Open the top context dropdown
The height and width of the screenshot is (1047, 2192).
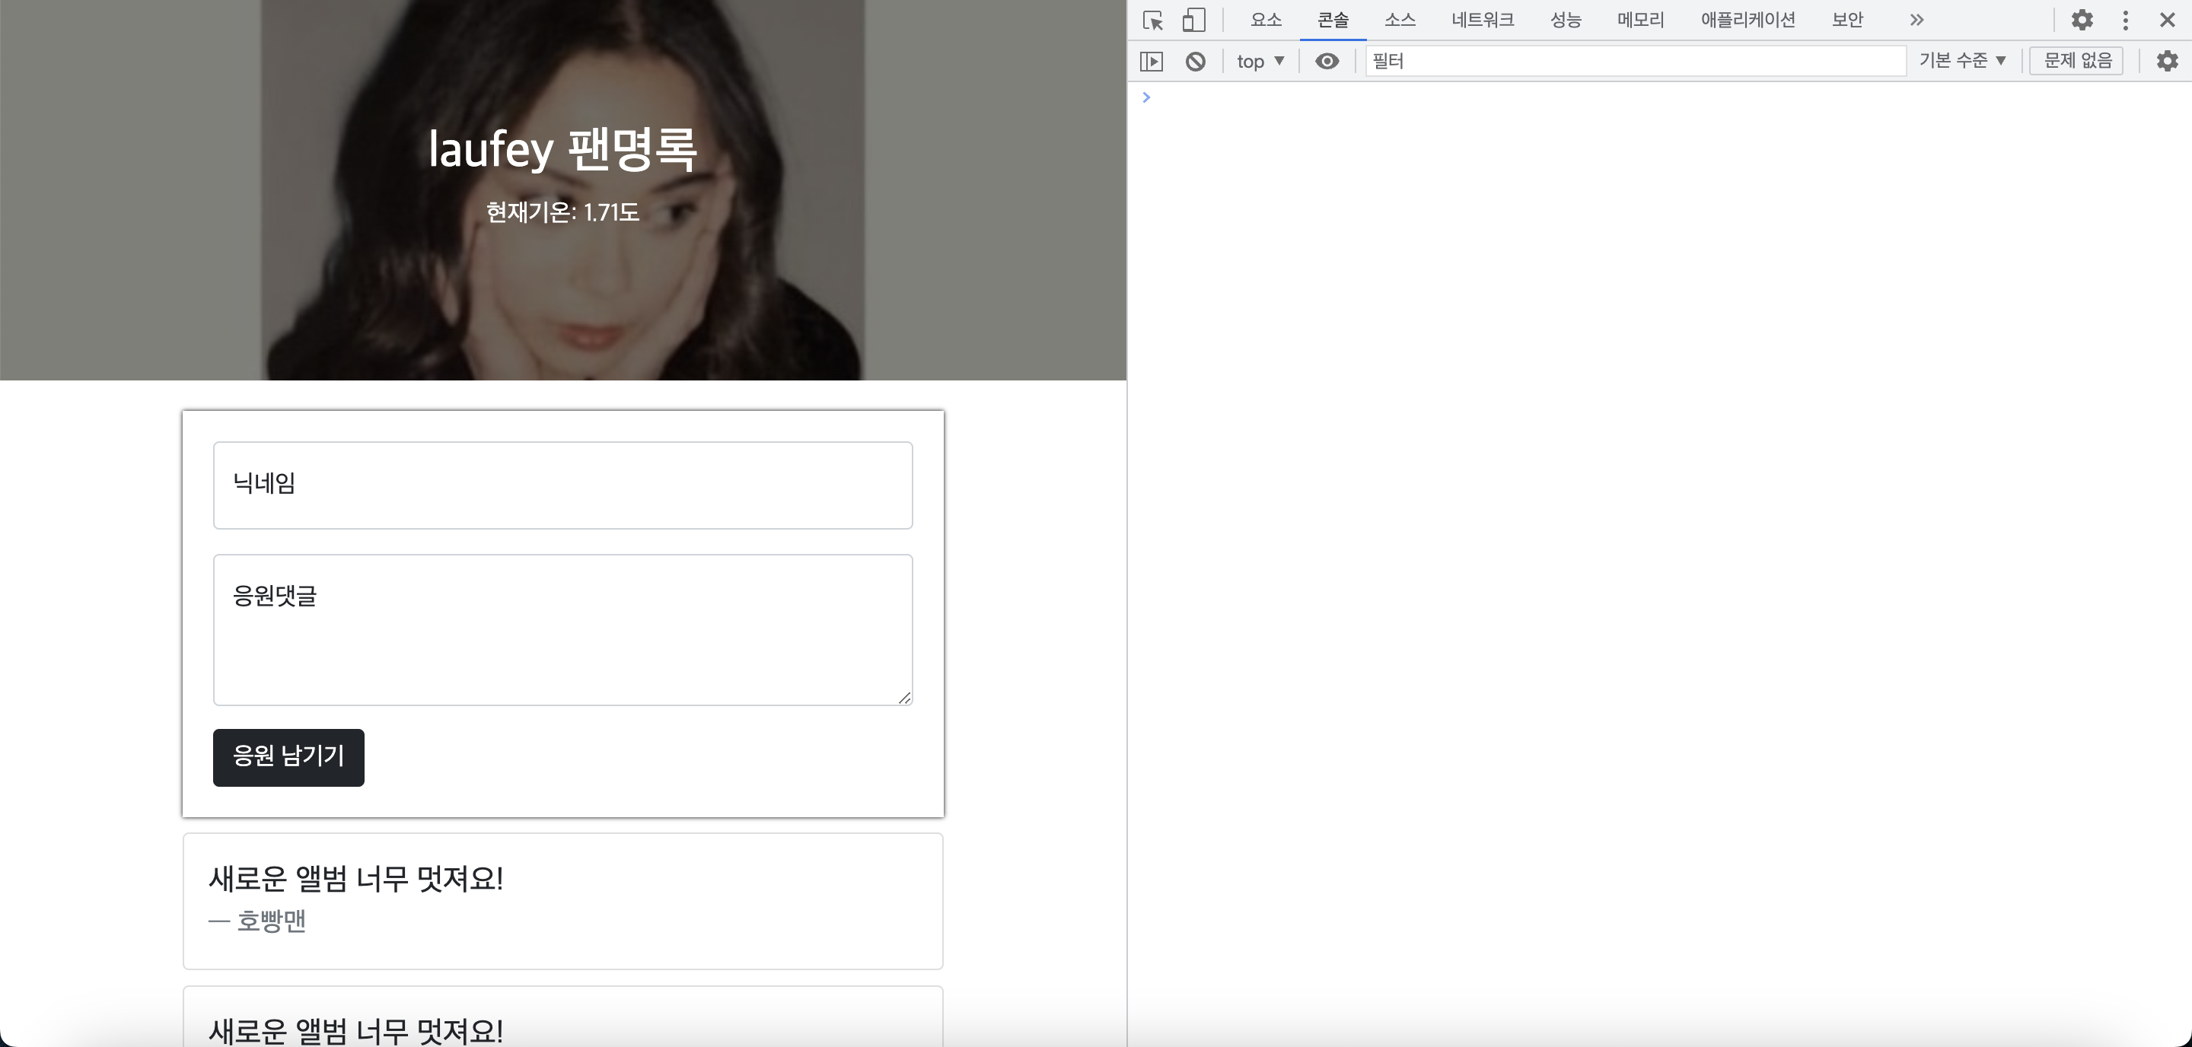pyautogui.click(x=1260, y=61)
